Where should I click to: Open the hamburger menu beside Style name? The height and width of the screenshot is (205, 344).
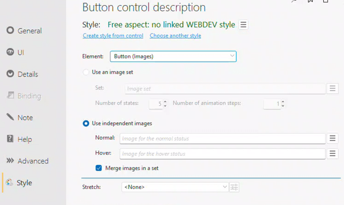(x=244, y=25)
